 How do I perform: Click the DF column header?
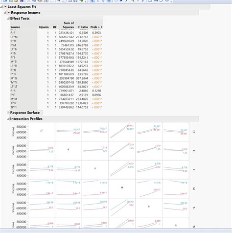tap(55, 27)
